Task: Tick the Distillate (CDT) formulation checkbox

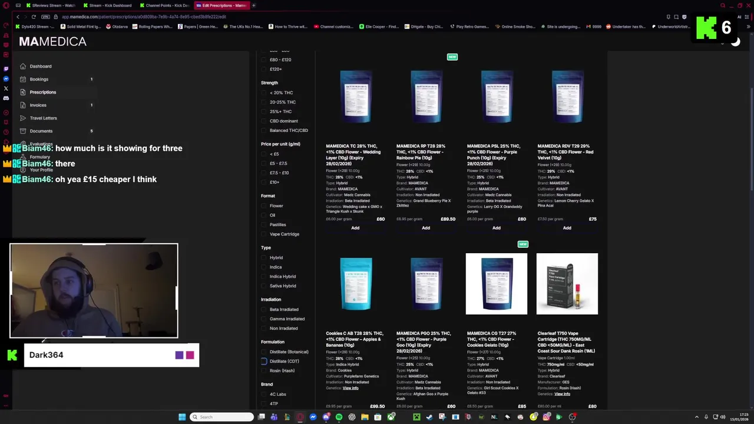Action: pyautogui.click(x=264, y=361)
